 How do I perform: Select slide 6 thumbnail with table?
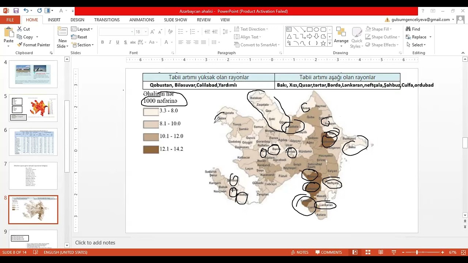33,142
